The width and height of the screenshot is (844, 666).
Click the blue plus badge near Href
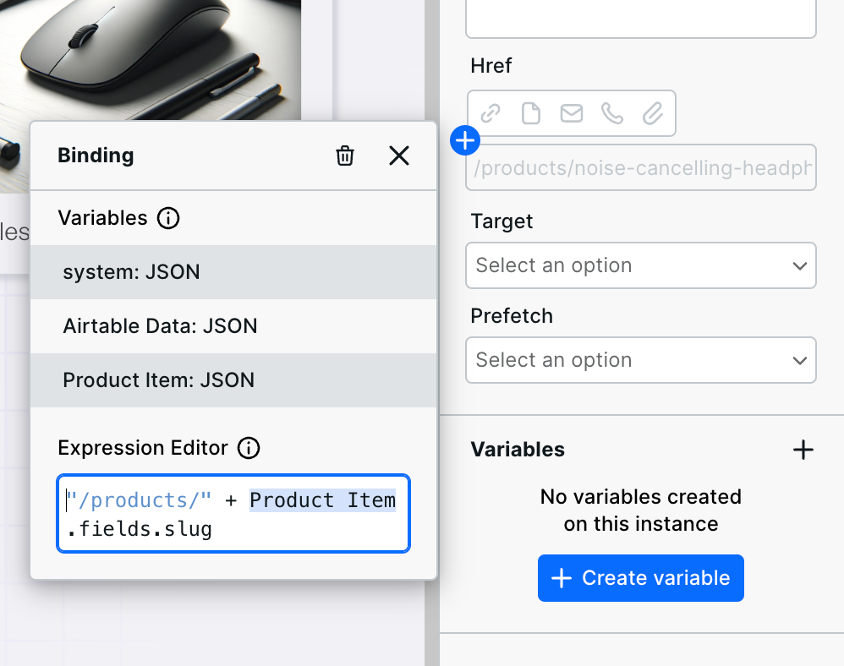(x=464, y=141)
